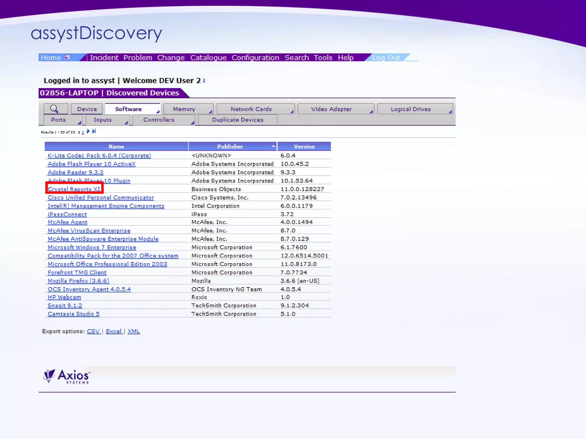Click the Log Out link

pyautogui.click(x=386, y=58)
